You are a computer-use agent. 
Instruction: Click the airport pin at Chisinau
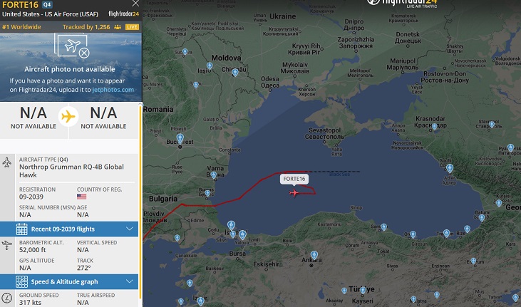[x=235, y=72]
